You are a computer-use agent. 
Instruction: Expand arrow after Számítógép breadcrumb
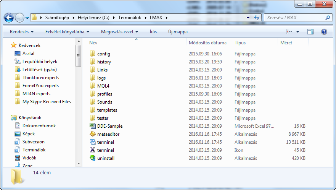[x=73, y=18]
